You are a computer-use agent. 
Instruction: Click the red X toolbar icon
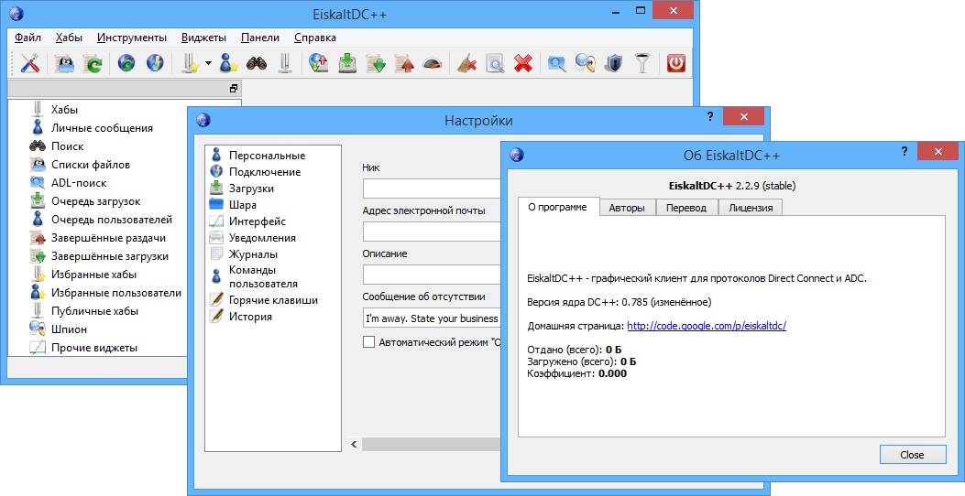point(523,64)
